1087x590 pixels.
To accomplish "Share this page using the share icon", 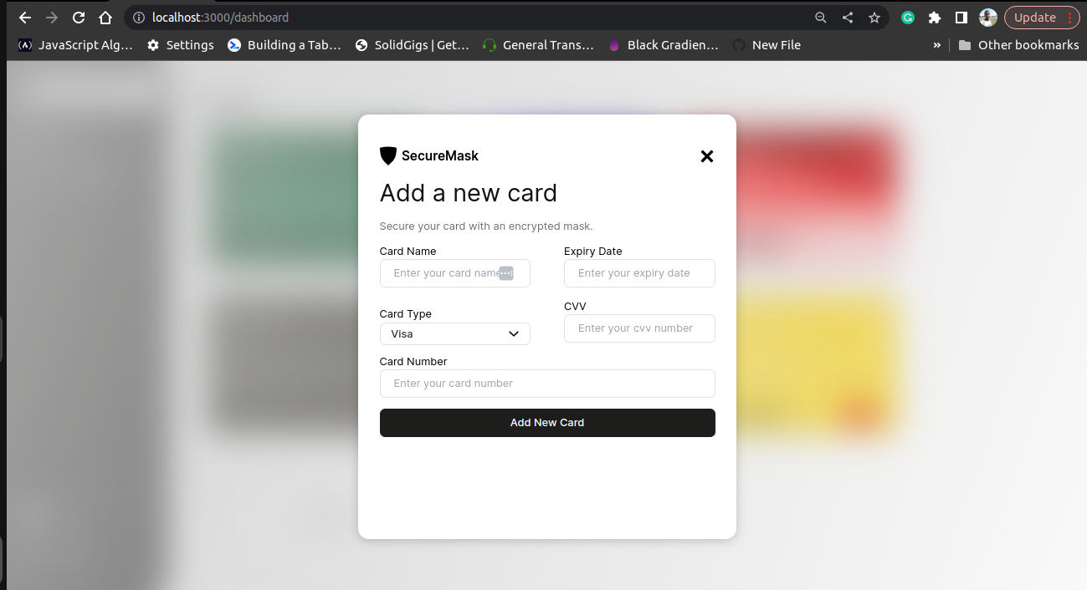I will click(x=848, y=18).
